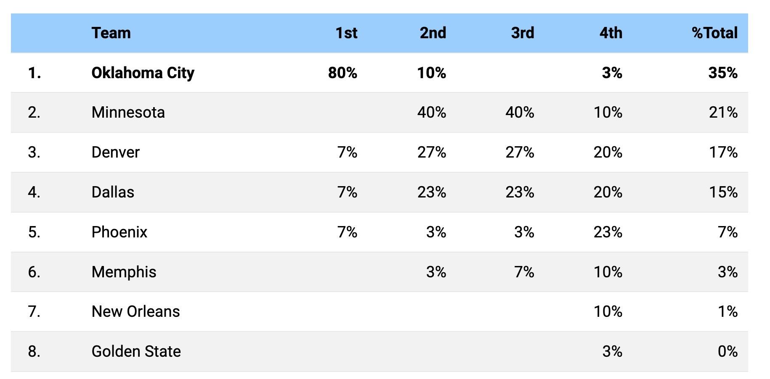This screenshot has width=770, height=379.
Task: Click Oklahoma City's 80% first-place value
Action: [x=343, y=73]
